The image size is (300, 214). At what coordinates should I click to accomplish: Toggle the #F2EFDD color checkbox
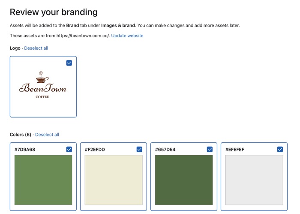coord(139,149)
